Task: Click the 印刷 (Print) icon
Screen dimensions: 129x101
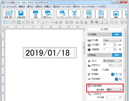Action: click(35, 14)
